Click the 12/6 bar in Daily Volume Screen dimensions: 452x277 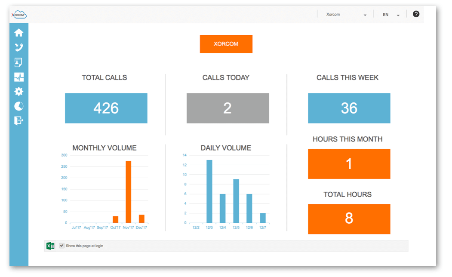[249, 209]
